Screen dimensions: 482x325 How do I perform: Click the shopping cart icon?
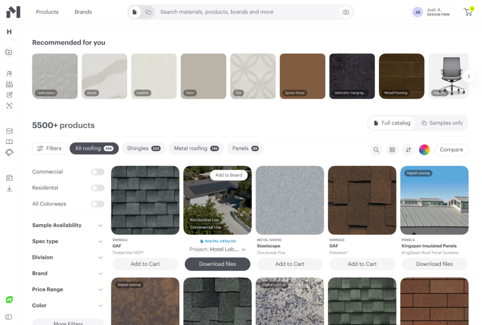click(467, 12)
